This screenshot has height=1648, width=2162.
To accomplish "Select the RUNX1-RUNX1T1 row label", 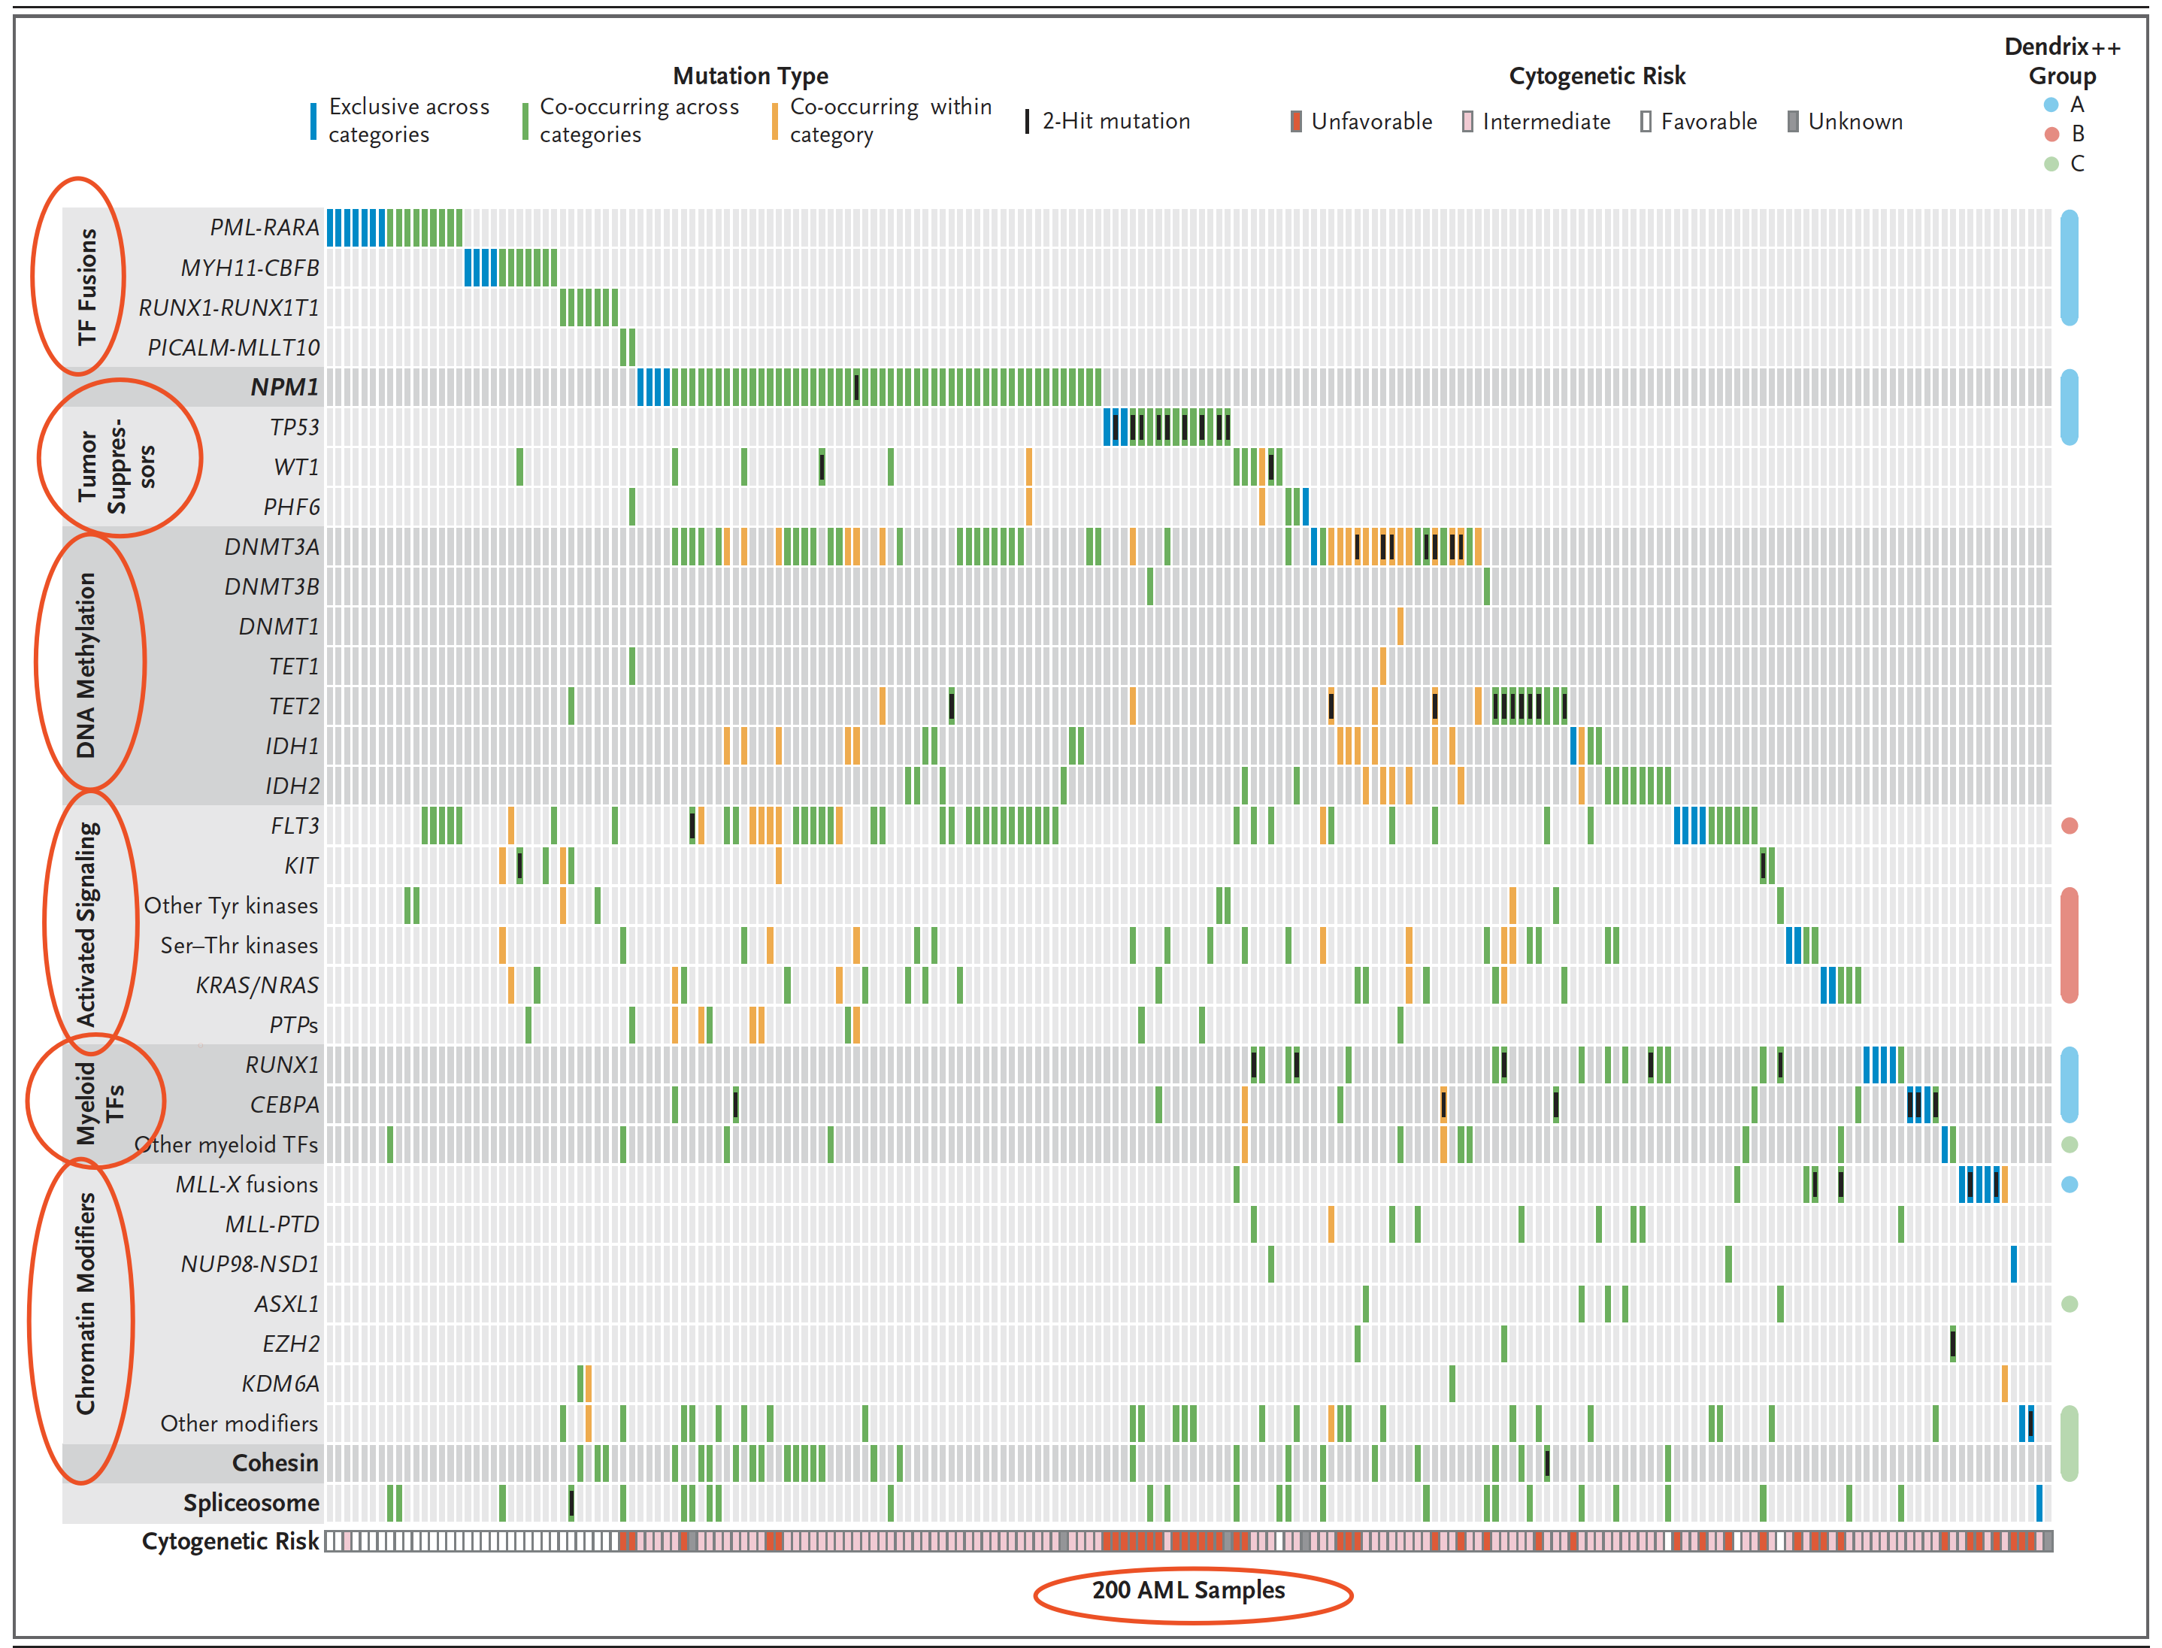I will pyautogui.click(x=229, y=308).
